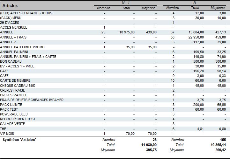Viewport: 230px width, 159px height.
Task: Select the ANNUEL + FRAIS row label
Action: tap(14, 37)
